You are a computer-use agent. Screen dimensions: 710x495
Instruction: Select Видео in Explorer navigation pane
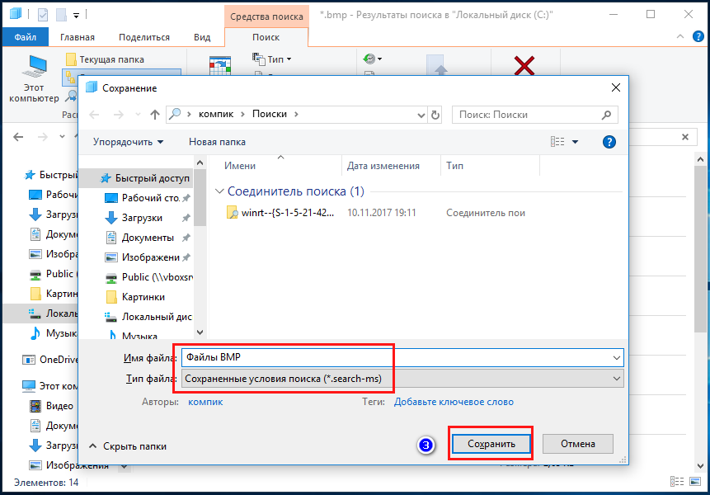51,406
